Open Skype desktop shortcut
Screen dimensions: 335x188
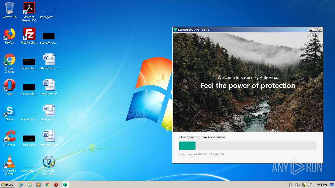coord(9,113)
